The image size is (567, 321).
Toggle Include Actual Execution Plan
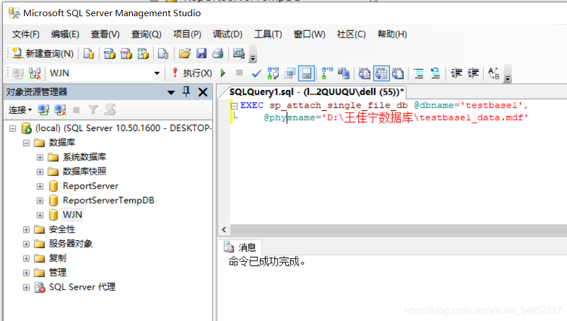pos(327,73)
